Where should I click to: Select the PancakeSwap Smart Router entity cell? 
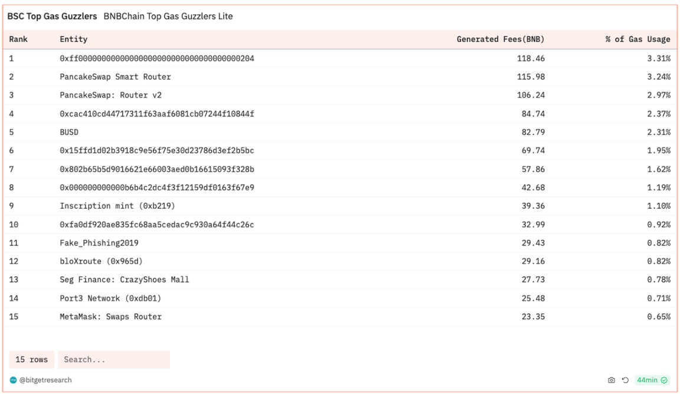coord(115,77)
